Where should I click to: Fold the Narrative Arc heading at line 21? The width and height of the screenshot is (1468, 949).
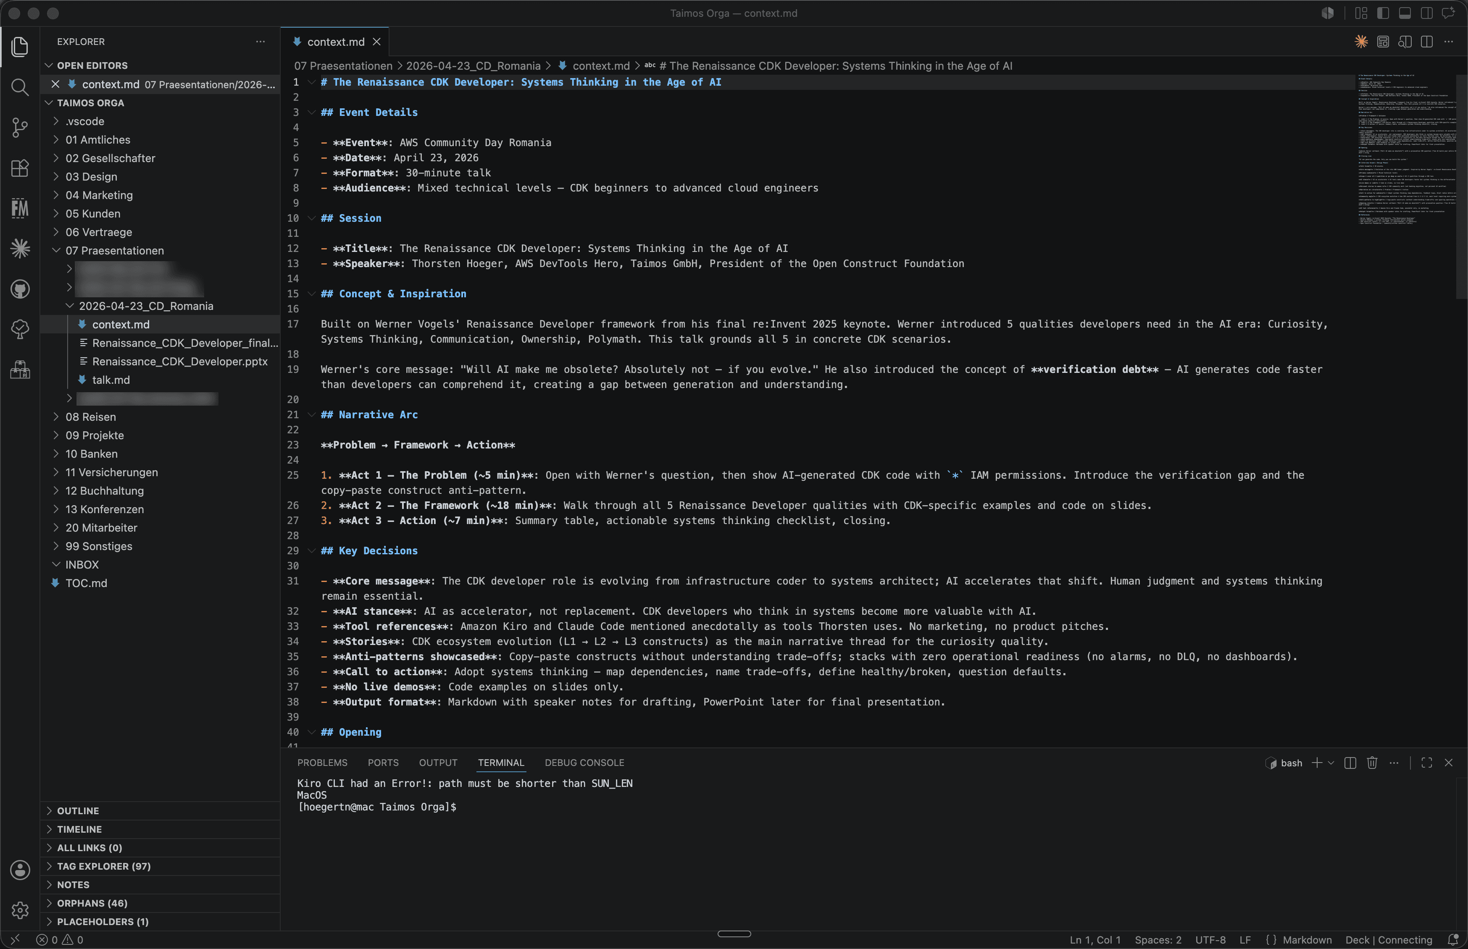coord(311,415)
